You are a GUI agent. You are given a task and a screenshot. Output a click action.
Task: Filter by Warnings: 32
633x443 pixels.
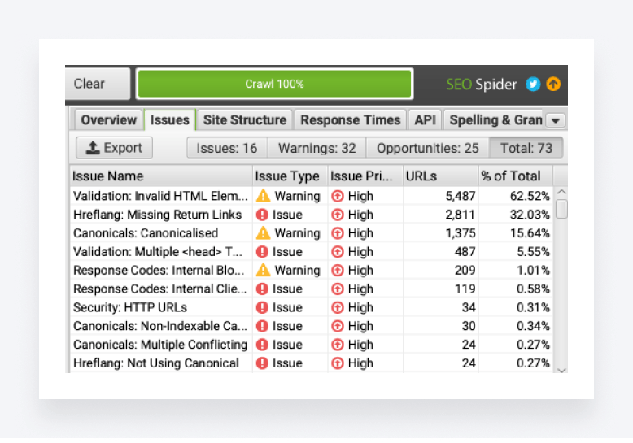point(316,148)
